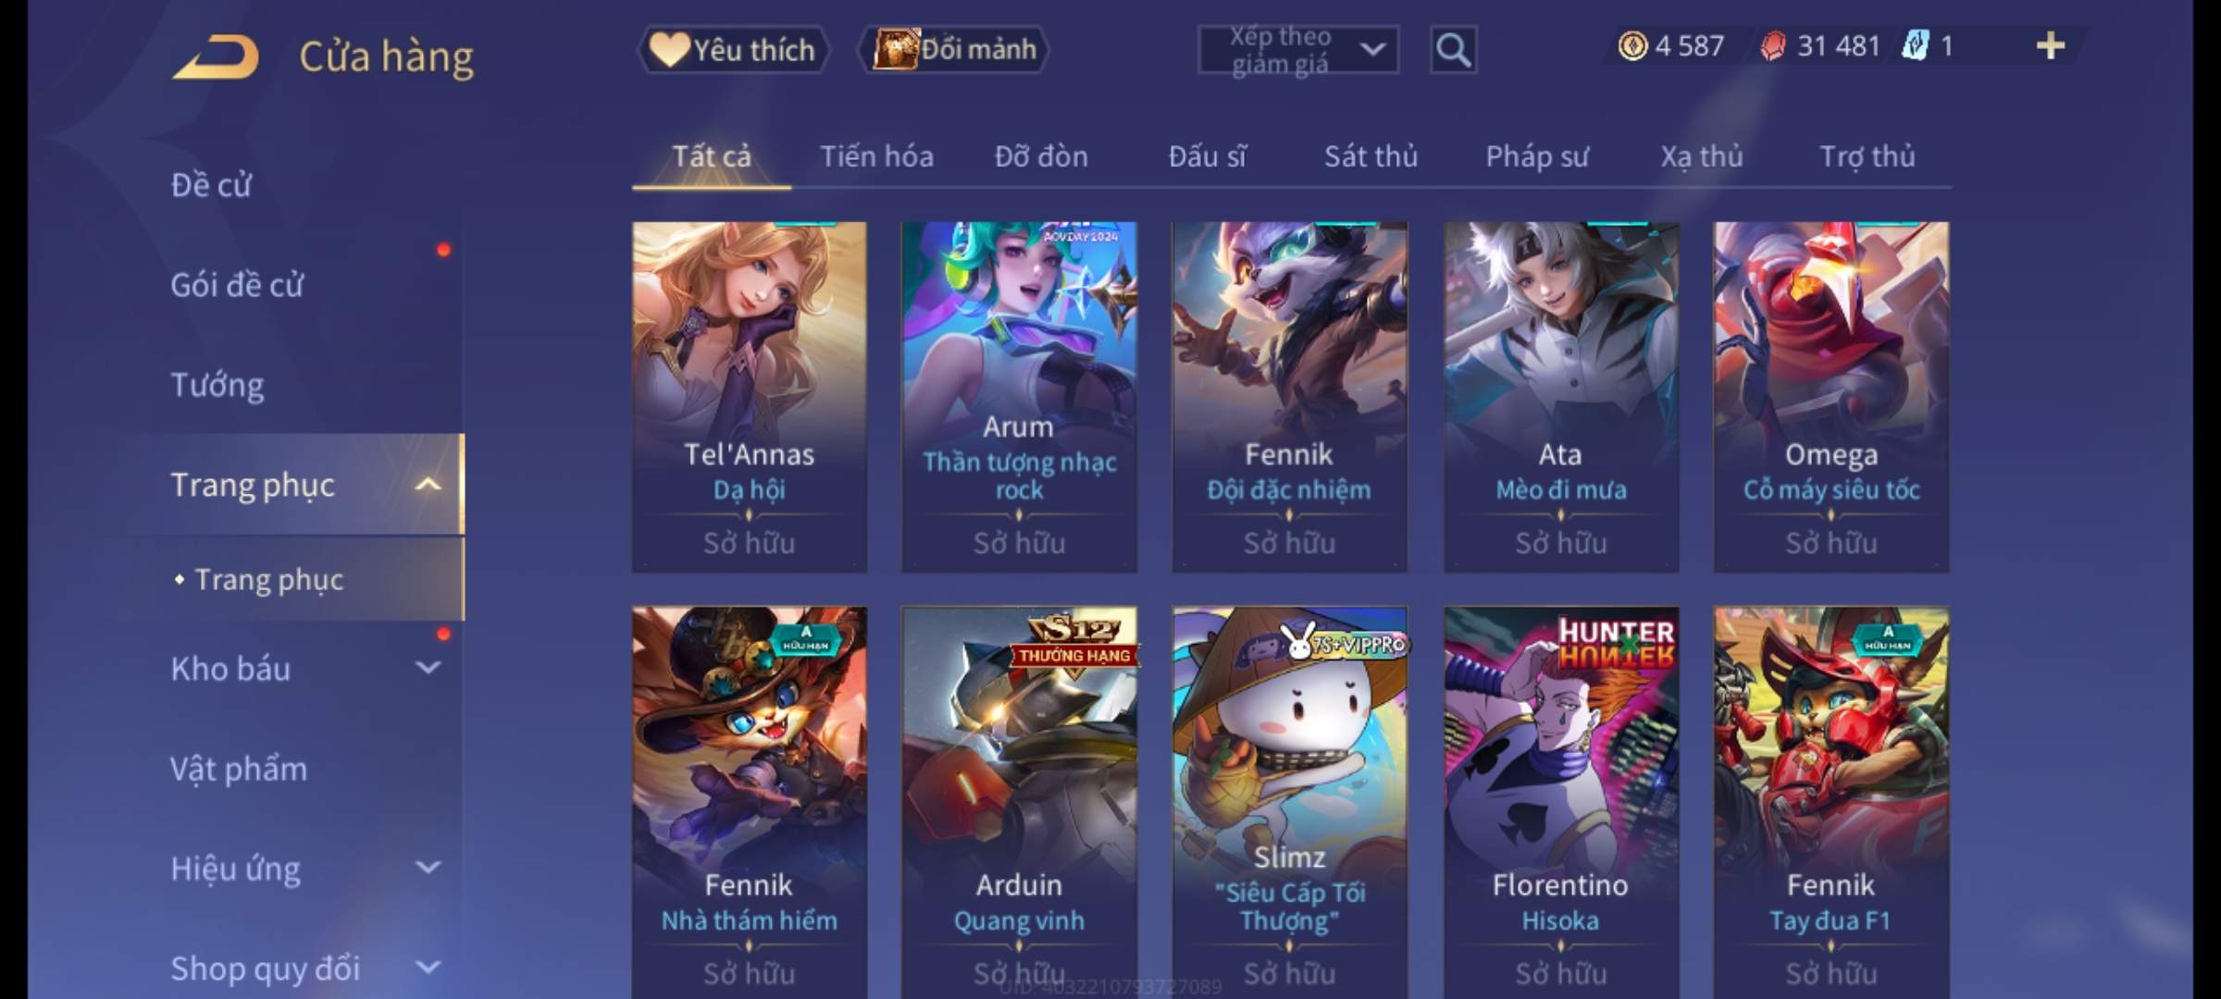Tap the plus icon to add currency
Image resolution: width=2221 pixels, height=999 pixels.
[x=2050, y=46]
